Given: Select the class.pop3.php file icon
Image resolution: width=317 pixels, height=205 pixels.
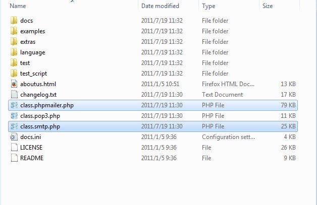Looking at the screenshot, I should [x=14, y=116].
